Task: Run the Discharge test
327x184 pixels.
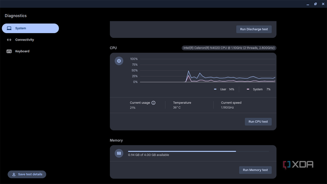Action: (x=254, y=29)
